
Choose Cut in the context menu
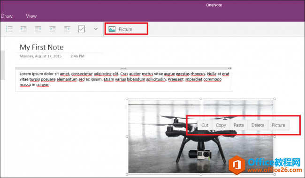coord(205,125)
